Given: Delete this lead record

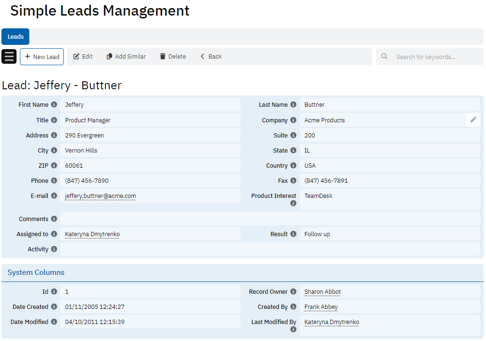Looking at the screenshot, I should click(x=173, y=57).
